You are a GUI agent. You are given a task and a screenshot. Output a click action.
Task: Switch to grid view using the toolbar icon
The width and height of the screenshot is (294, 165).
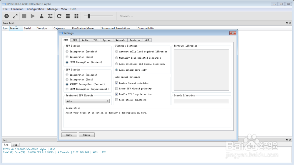click(76, 16)
